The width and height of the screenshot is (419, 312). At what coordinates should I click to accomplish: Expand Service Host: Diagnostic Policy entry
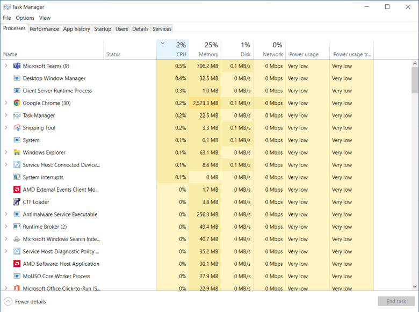pos(6,251)
